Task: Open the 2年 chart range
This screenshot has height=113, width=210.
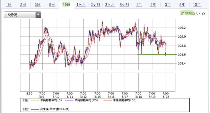Action: pyautogui.click(x=153, y=5)
